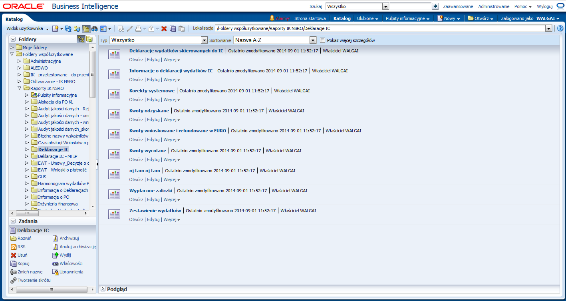This screenshot has height=301, width=566.
Task: Expand the Podgląd preview panel
Action: pos(103,289)
